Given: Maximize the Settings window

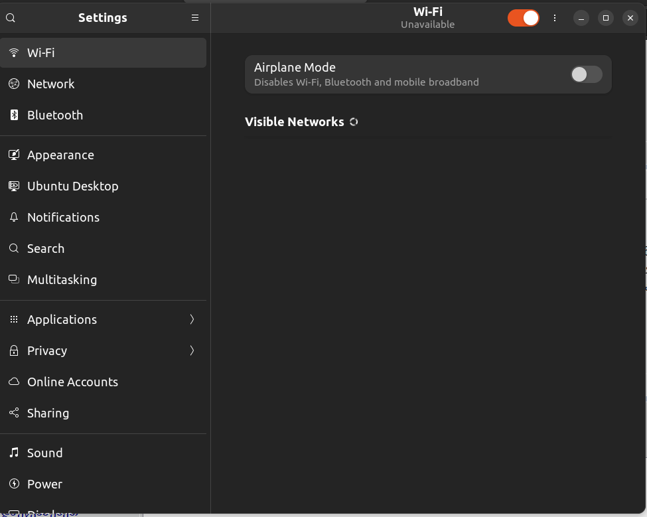Looking at the screenshot, I should tap(605, 18).
